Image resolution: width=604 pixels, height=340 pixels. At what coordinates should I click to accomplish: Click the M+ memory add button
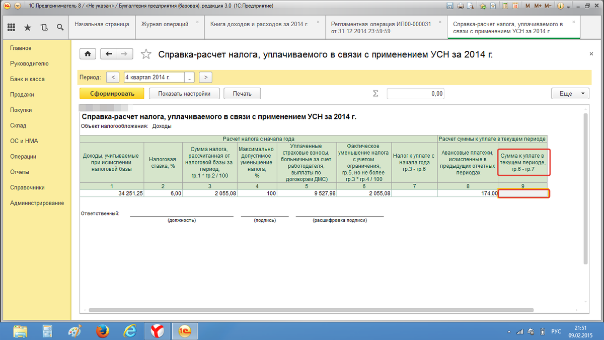(538, 6)
